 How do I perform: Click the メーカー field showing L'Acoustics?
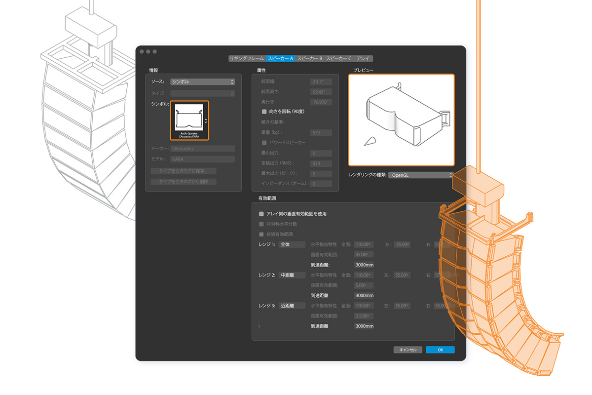pyautogui.click(x=202, y=149)
